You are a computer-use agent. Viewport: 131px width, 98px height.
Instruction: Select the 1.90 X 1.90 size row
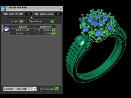[22, 30]
